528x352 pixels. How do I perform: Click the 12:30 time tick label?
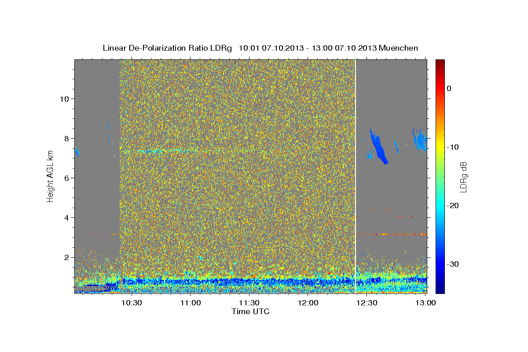367,303
